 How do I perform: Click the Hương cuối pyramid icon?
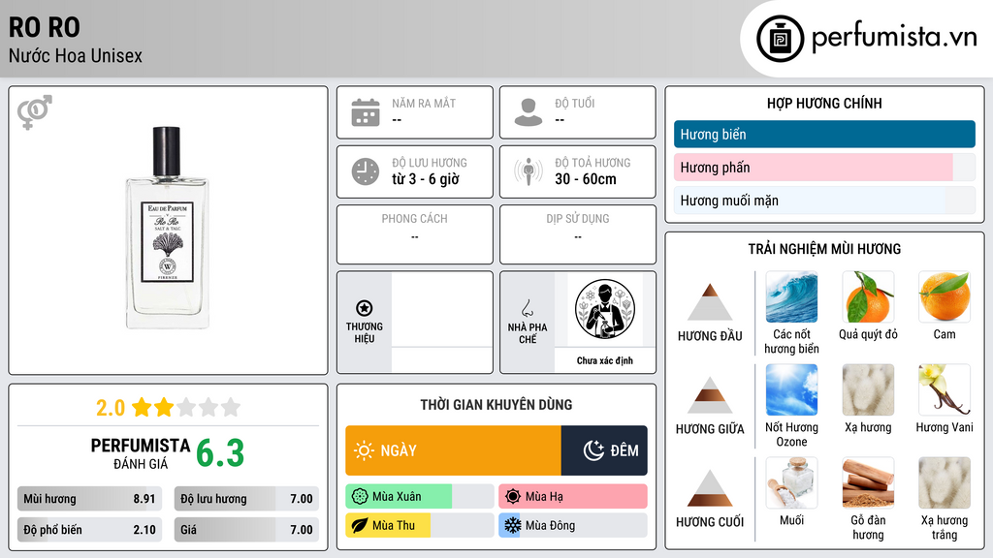coord(710,488)
